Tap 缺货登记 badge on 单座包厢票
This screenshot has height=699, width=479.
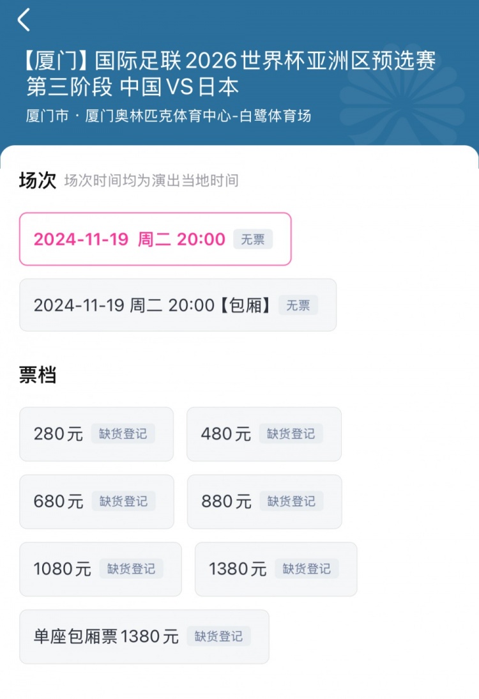(x=218, y=636)
